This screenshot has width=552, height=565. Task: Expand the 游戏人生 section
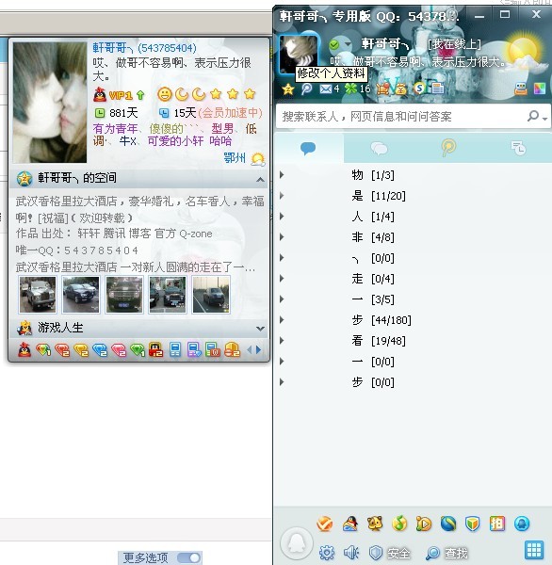tap(260, 329)
